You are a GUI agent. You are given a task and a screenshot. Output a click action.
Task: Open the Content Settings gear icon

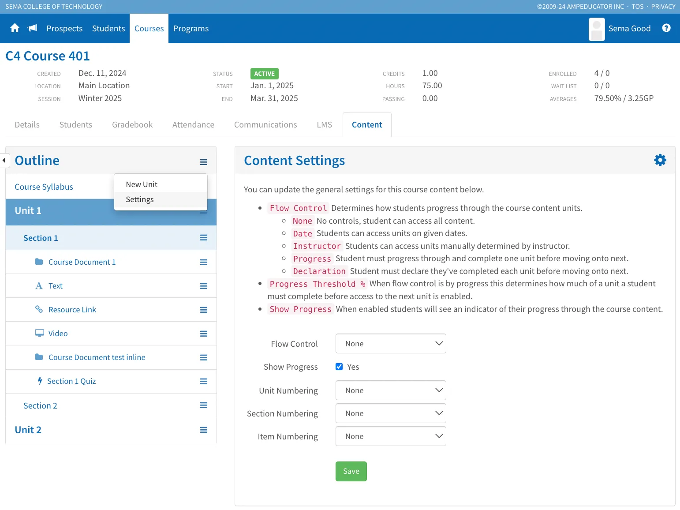tap(660, 160)
